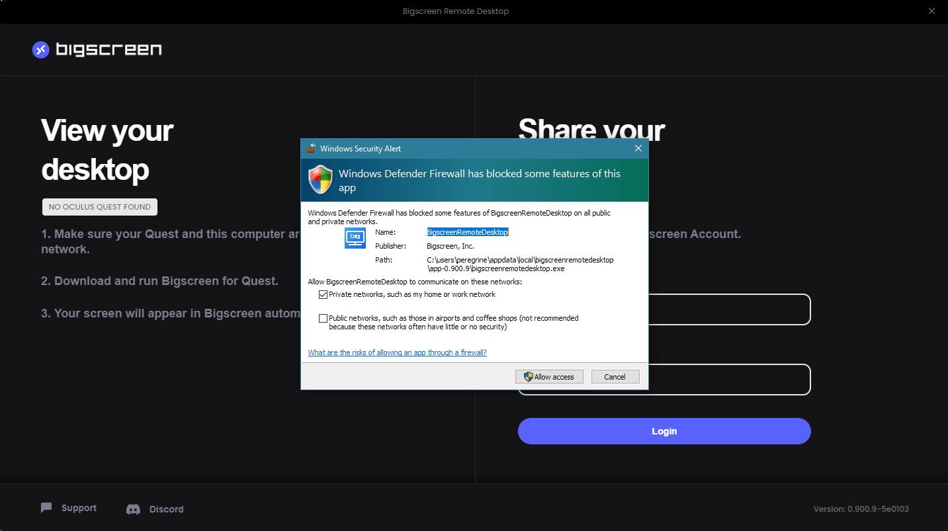948x531 pixels.
Task: Click the purple Login button
Action: 664,431
